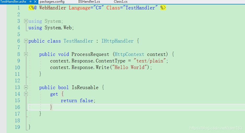
Task: Collapse the IsReusable property
Action: [26, 87]
